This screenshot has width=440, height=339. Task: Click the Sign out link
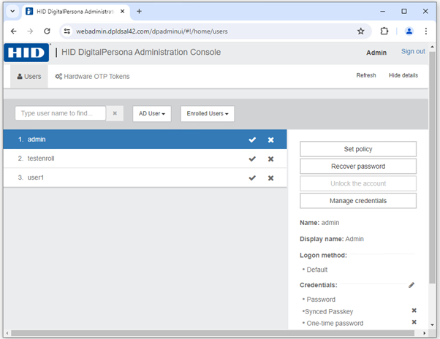tap(413, 51)
